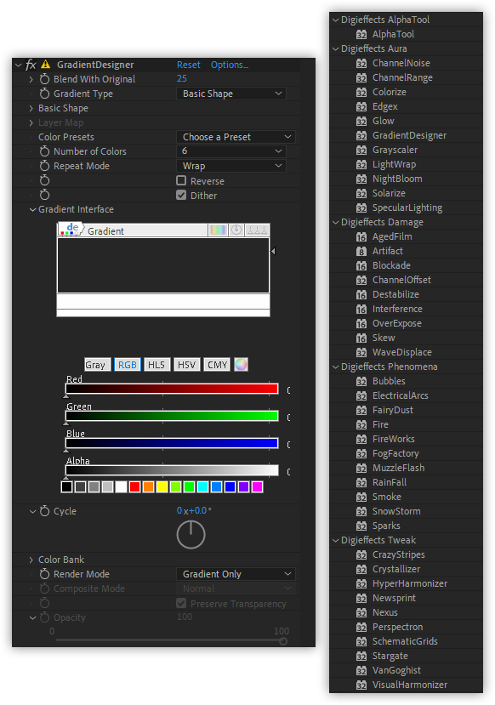Screen dimensions: 495x705
Task: Click the dark gradient preview area
Action: click(x=163, y=265)
